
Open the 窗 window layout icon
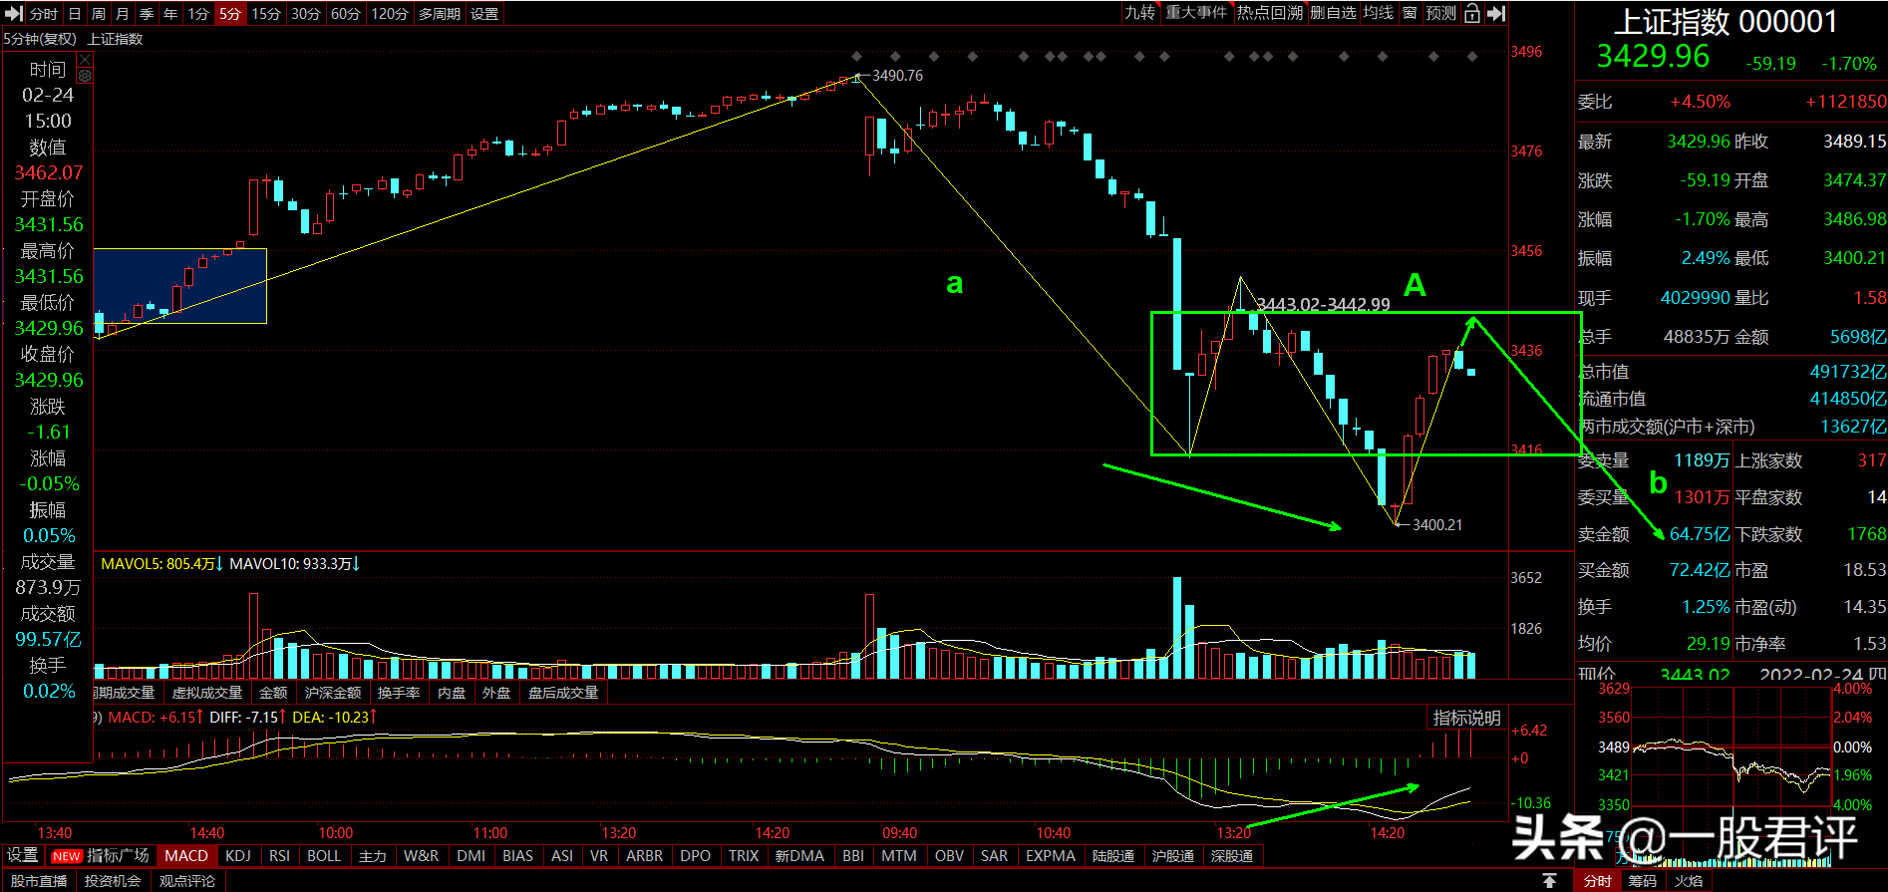point(1410,13)
